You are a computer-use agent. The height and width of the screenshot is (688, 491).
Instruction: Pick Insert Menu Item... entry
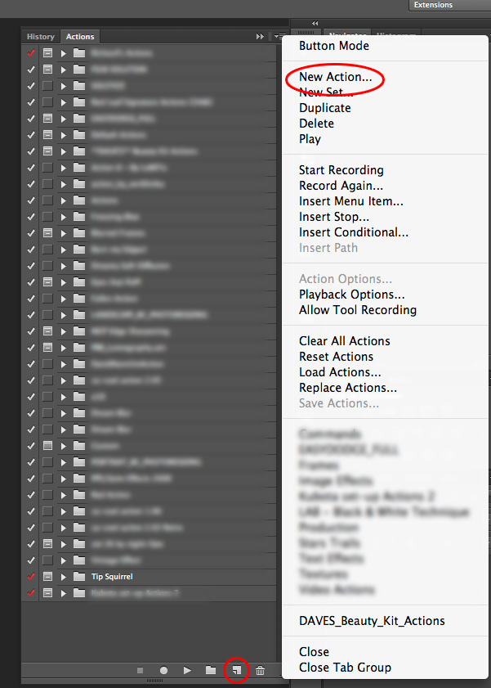[x=350, y=201]
